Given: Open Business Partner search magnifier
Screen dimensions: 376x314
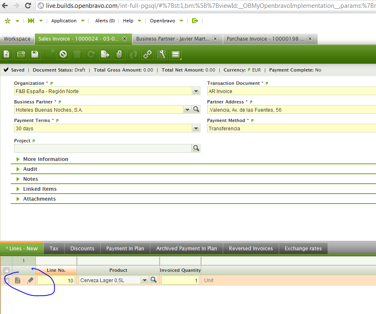Looking at the screenshot, I should (x=196, y=110).
